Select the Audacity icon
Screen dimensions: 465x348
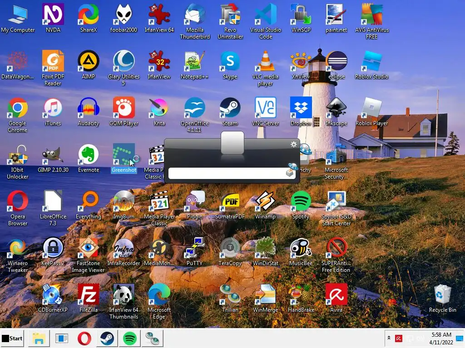click(89, 111)
